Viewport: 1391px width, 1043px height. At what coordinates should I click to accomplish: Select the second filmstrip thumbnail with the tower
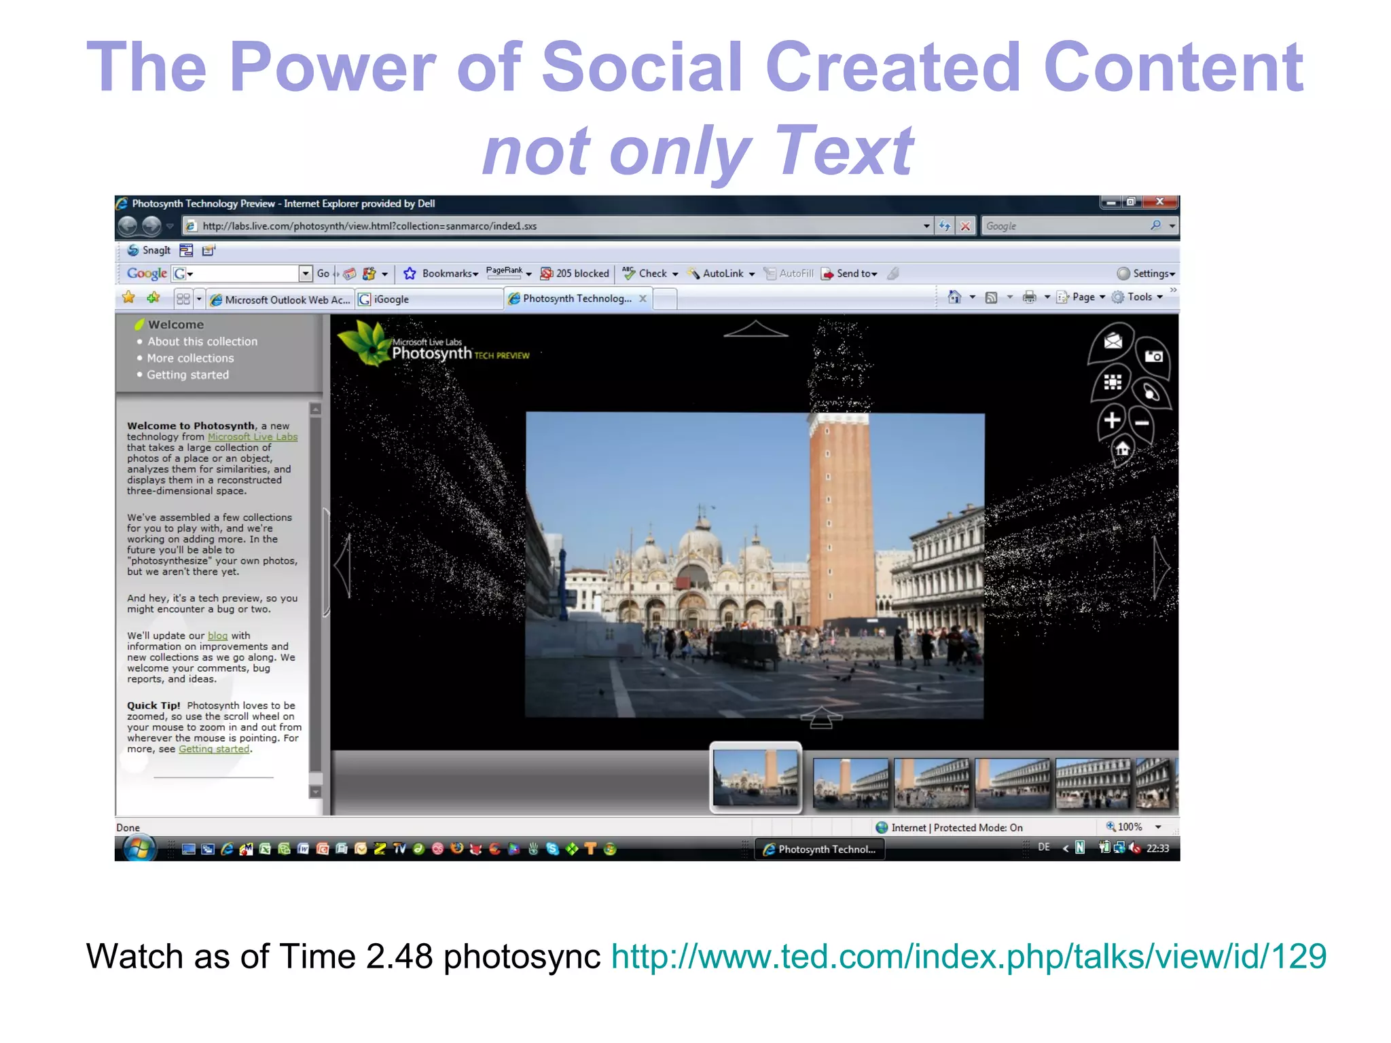pyautogui.click(x=851, y=783)
